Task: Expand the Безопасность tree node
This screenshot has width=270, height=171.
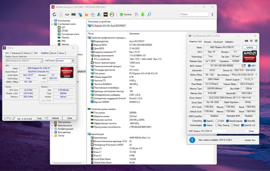Action: [52, 126]
